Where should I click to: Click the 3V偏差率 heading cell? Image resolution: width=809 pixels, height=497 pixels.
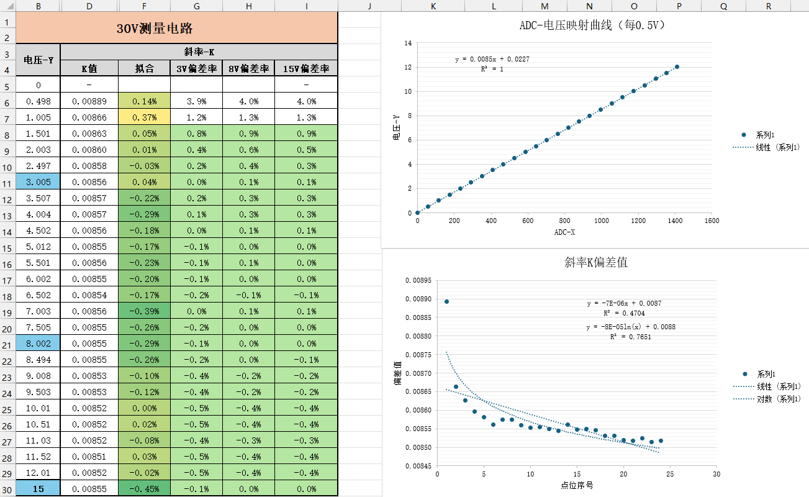click(x=196, y=68)
